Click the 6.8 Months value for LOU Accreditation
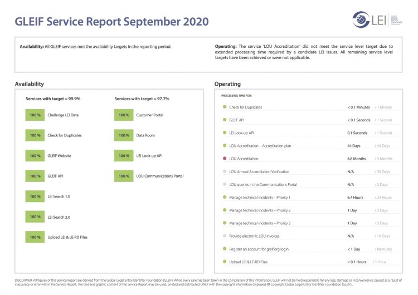The image size is (418, 295). (x=358, y=159)
